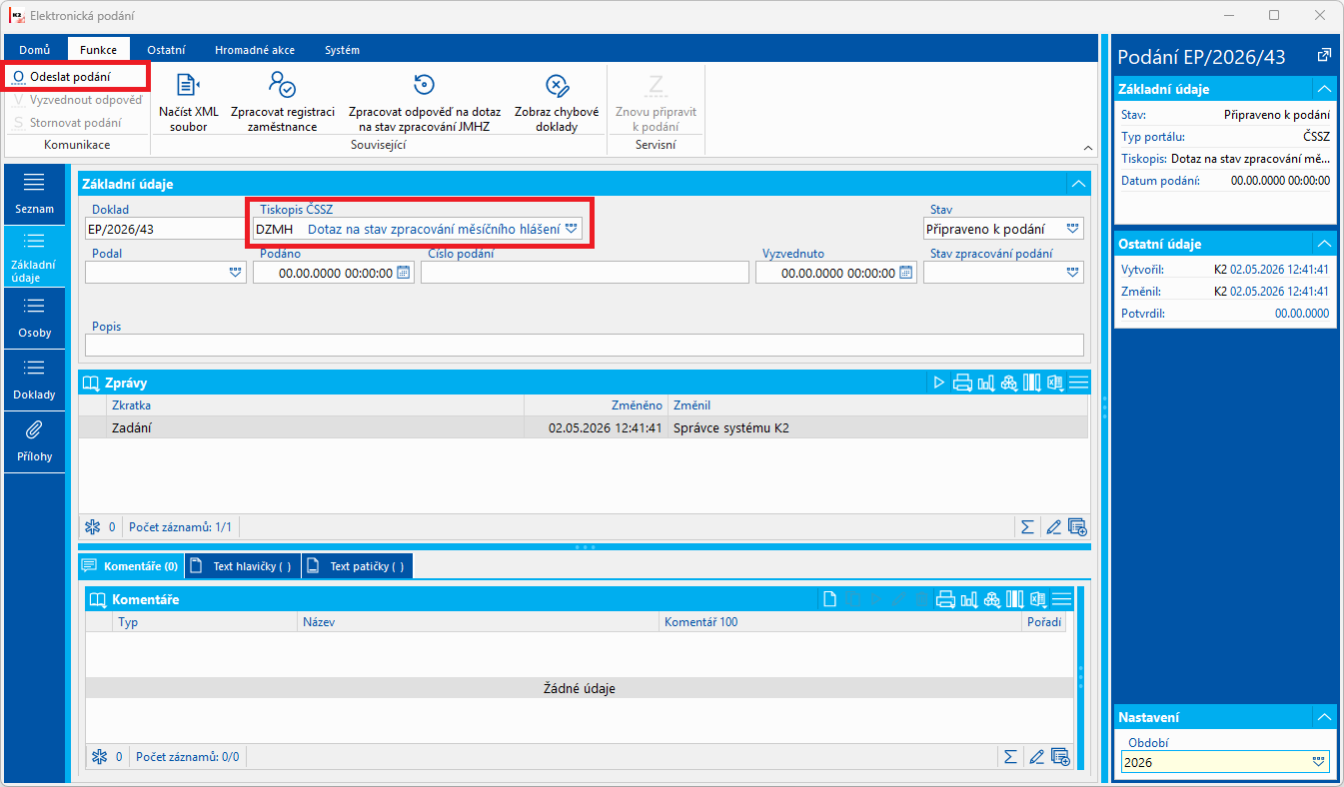The width and height of the screenshot is (1344, 787).
Task: Pop out the Podání EP/2026/43 panel
Action: pyautogui.click(x=1324, y=56)
